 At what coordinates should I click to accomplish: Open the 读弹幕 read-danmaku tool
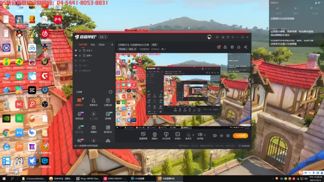tap(108, 115)
